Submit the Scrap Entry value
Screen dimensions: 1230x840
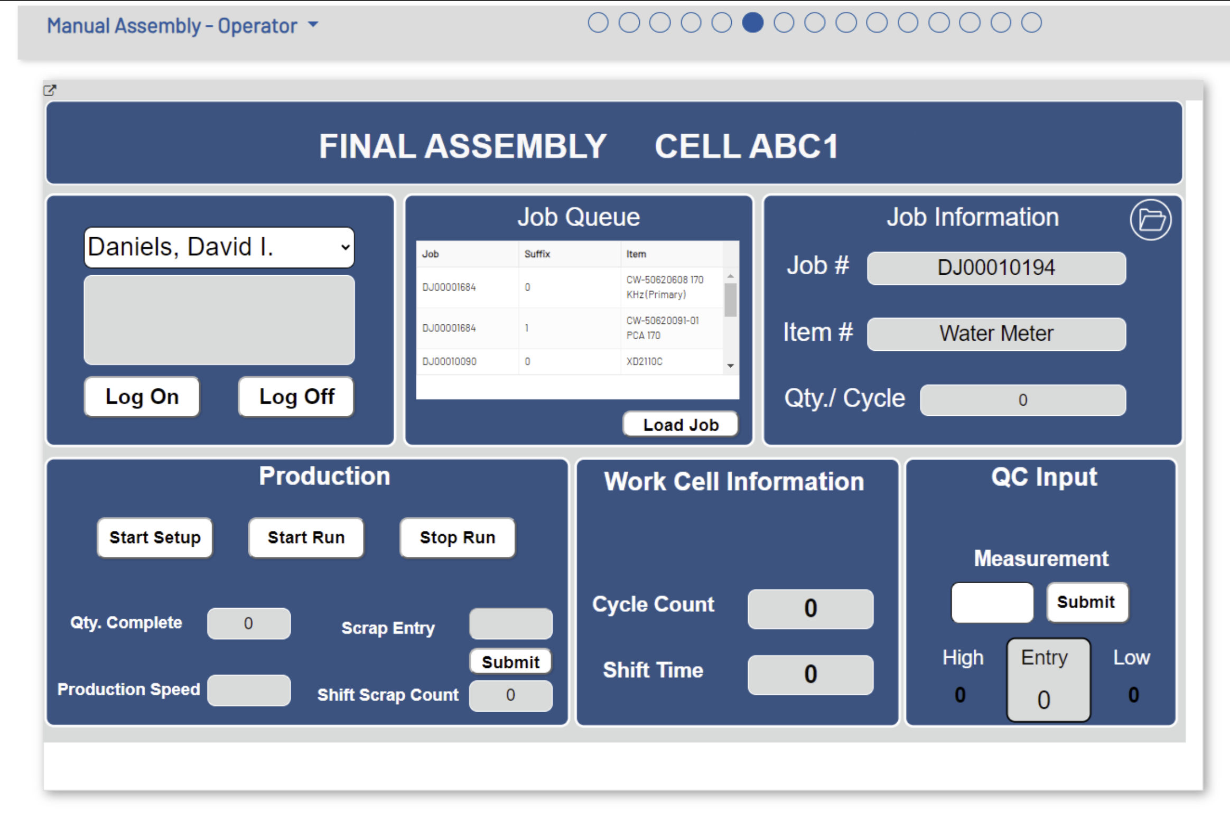[x=510, y=661]
